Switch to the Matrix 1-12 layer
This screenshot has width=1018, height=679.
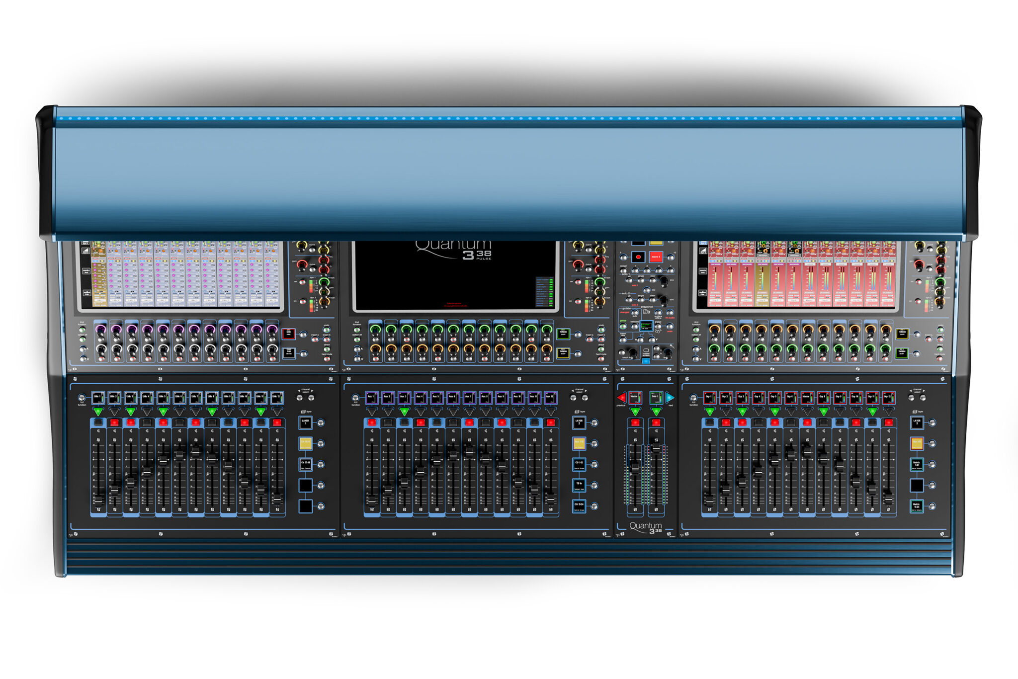click(917, 464)
